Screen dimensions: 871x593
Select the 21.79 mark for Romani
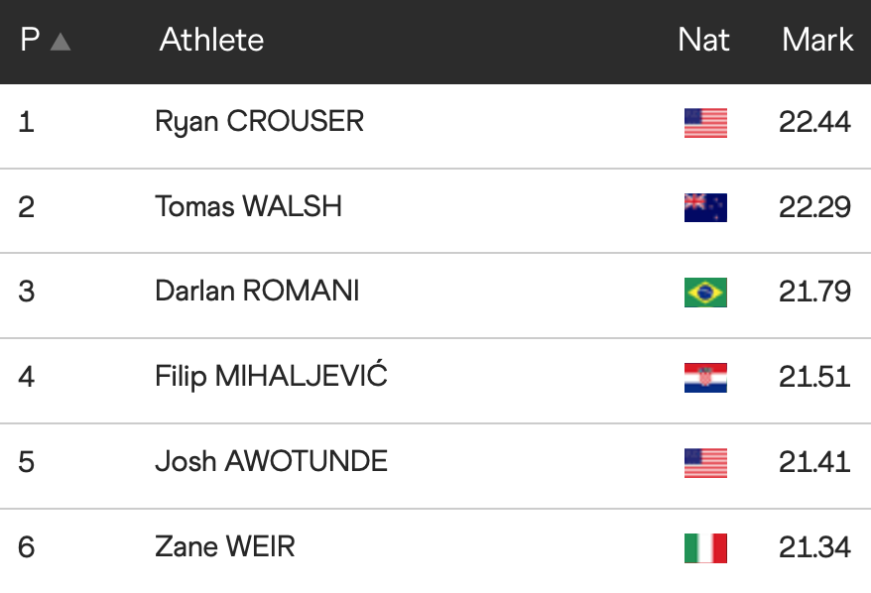[814, 293]
